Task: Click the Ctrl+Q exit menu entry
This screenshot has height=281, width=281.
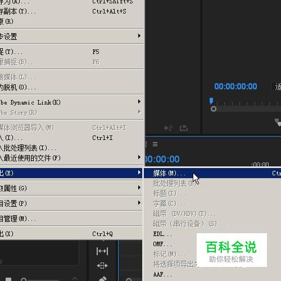Action: (71, 234)
